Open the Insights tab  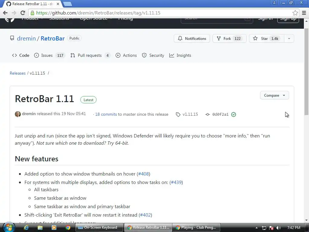tap(180, 56)
